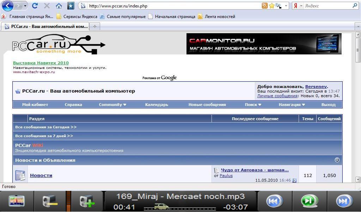This screenshot has width=361, height=212.
Task: Open the Новости forum section link
Action: pos(41,175)
